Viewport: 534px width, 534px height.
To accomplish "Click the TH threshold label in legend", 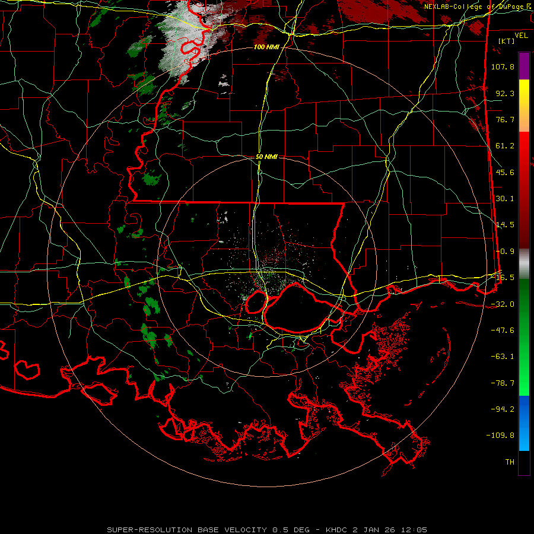I will [x=510, y=462].
